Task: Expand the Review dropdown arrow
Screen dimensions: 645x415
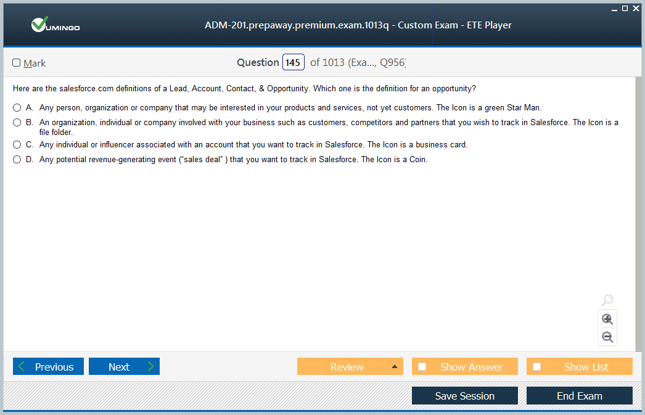Action: 395,367
